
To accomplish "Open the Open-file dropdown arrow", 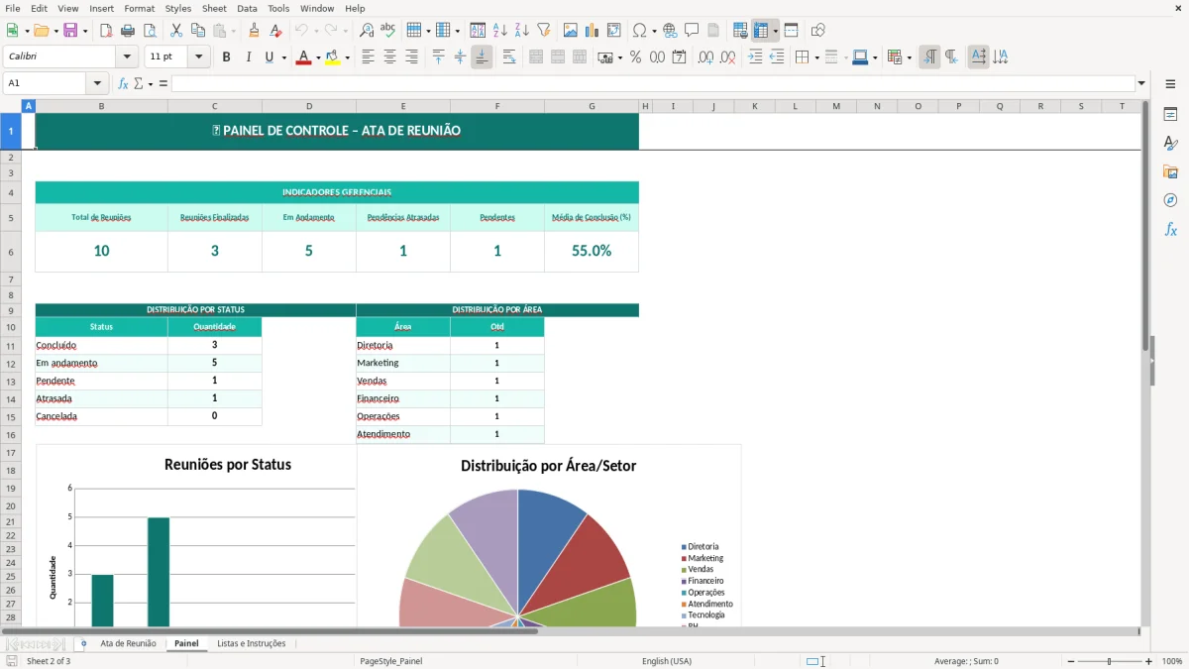I will (54, 31).
